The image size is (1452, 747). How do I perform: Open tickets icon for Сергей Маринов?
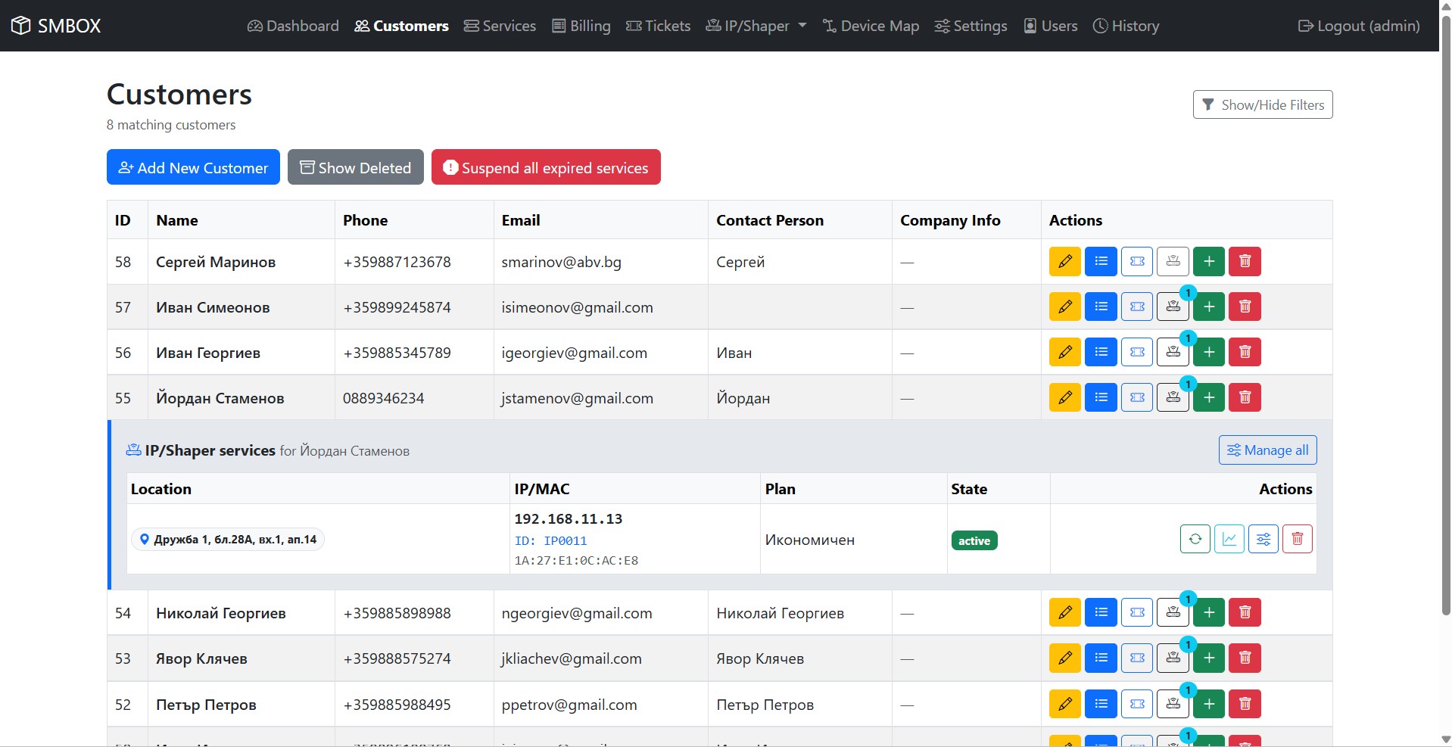(x=1136, y=261)
